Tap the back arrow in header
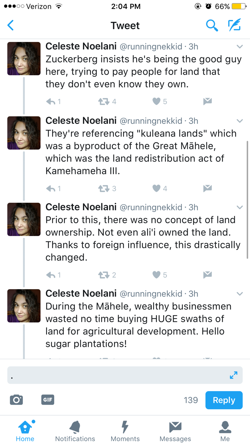 11,25
